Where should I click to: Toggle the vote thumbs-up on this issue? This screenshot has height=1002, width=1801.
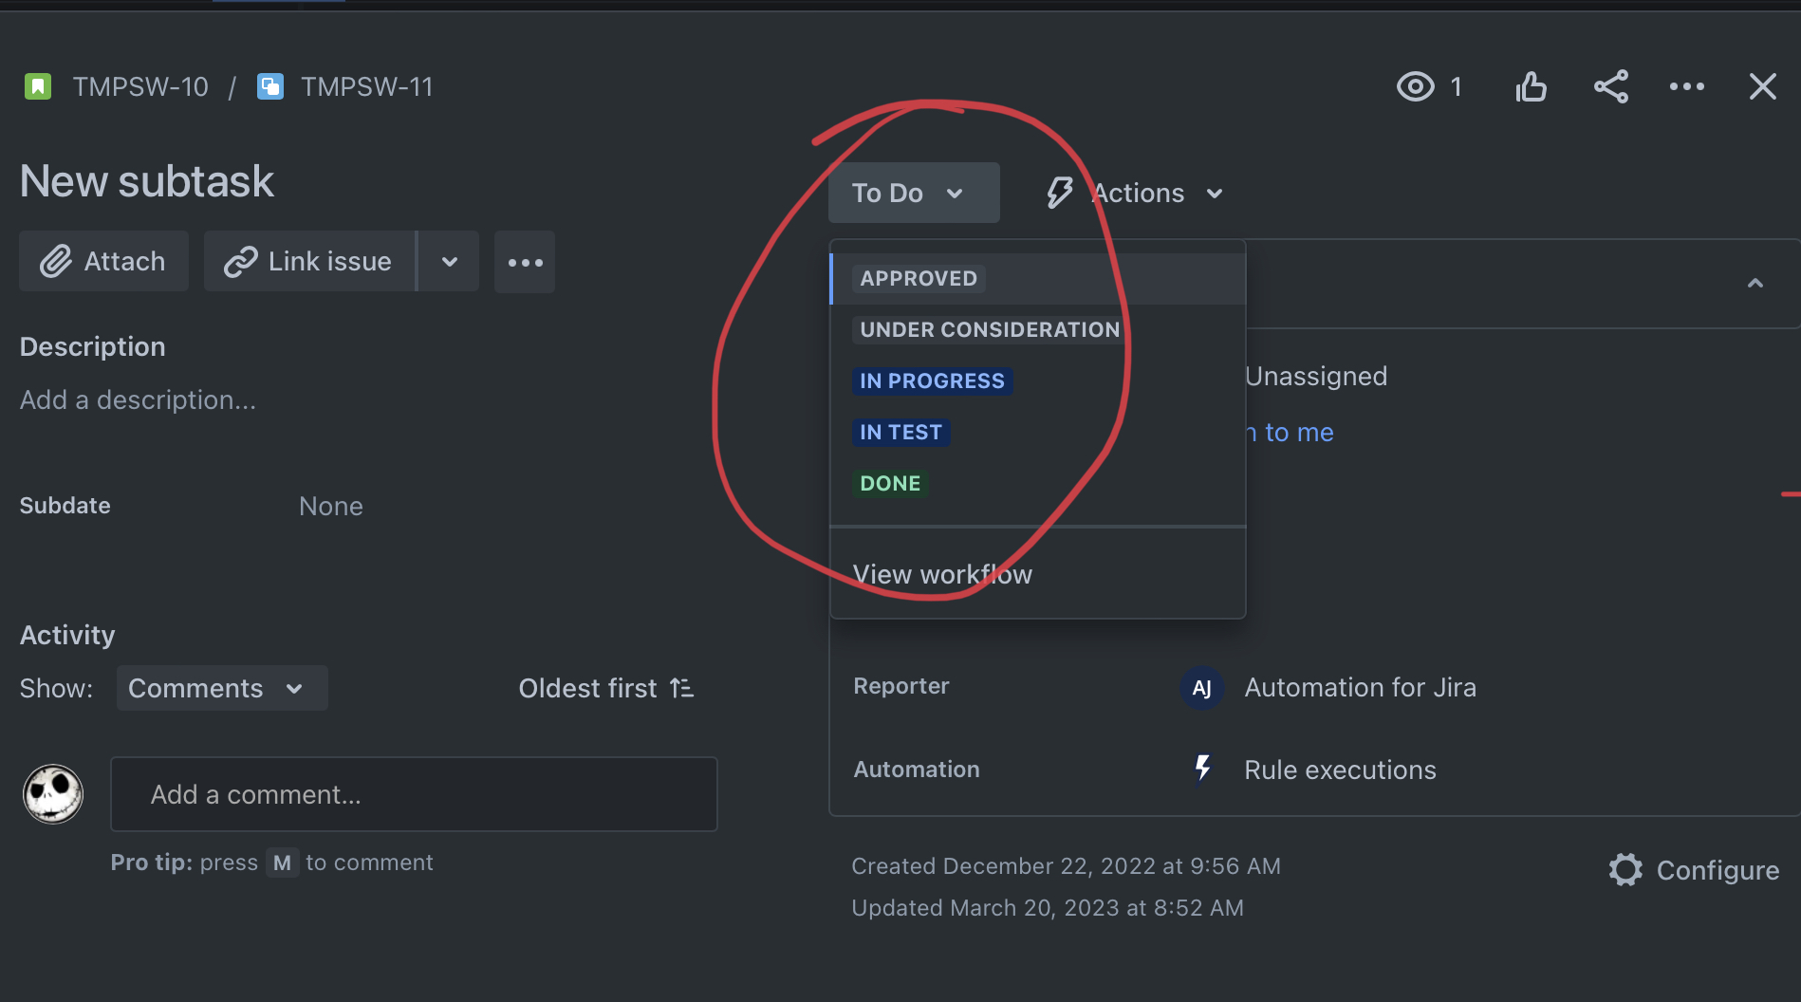pos(1531,85)
